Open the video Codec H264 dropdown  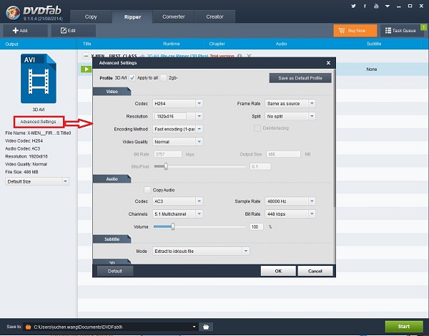click(x=177, y=103)
